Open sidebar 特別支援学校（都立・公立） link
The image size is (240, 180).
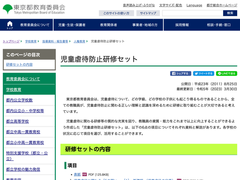(x=27, y=156)
